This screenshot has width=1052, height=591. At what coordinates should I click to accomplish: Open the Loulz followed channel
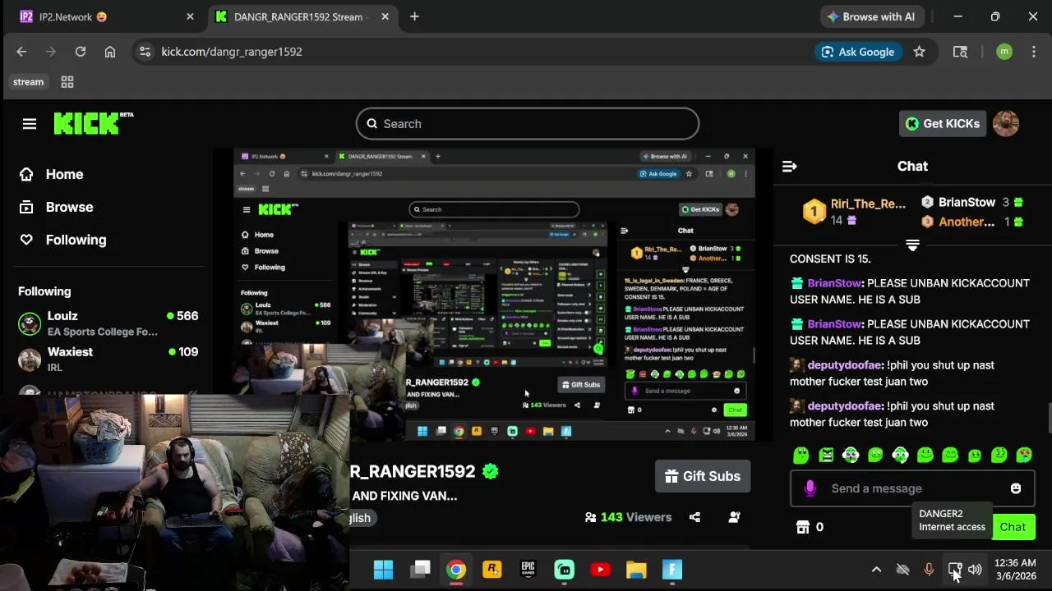108,323
